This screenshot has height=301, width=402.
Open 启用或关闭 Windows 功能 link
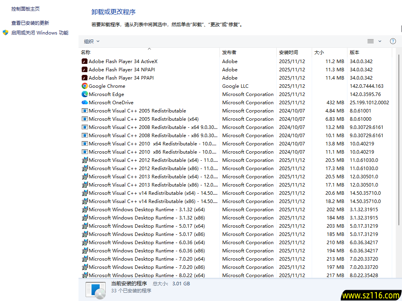pos(40,33)
